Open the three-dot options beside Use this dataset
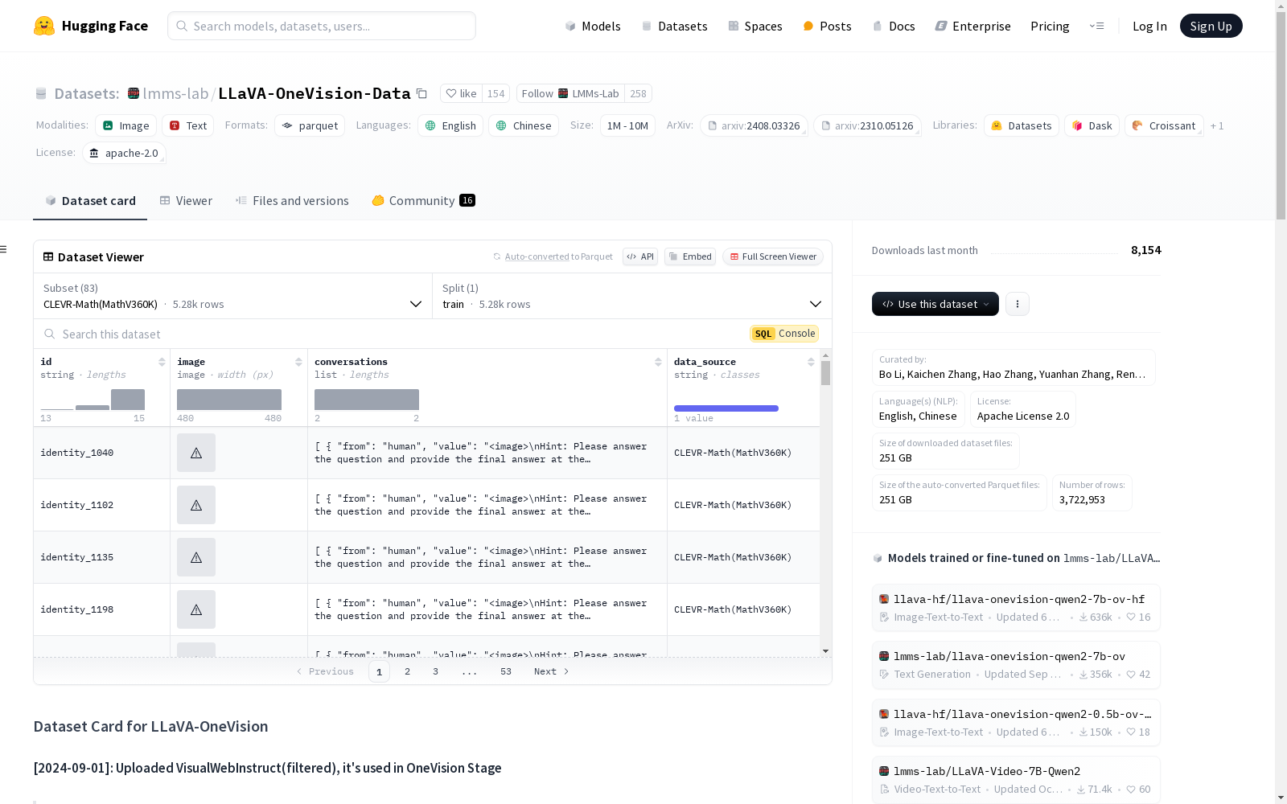This screenshot has height=804, width=1287. pos(1018,304)
